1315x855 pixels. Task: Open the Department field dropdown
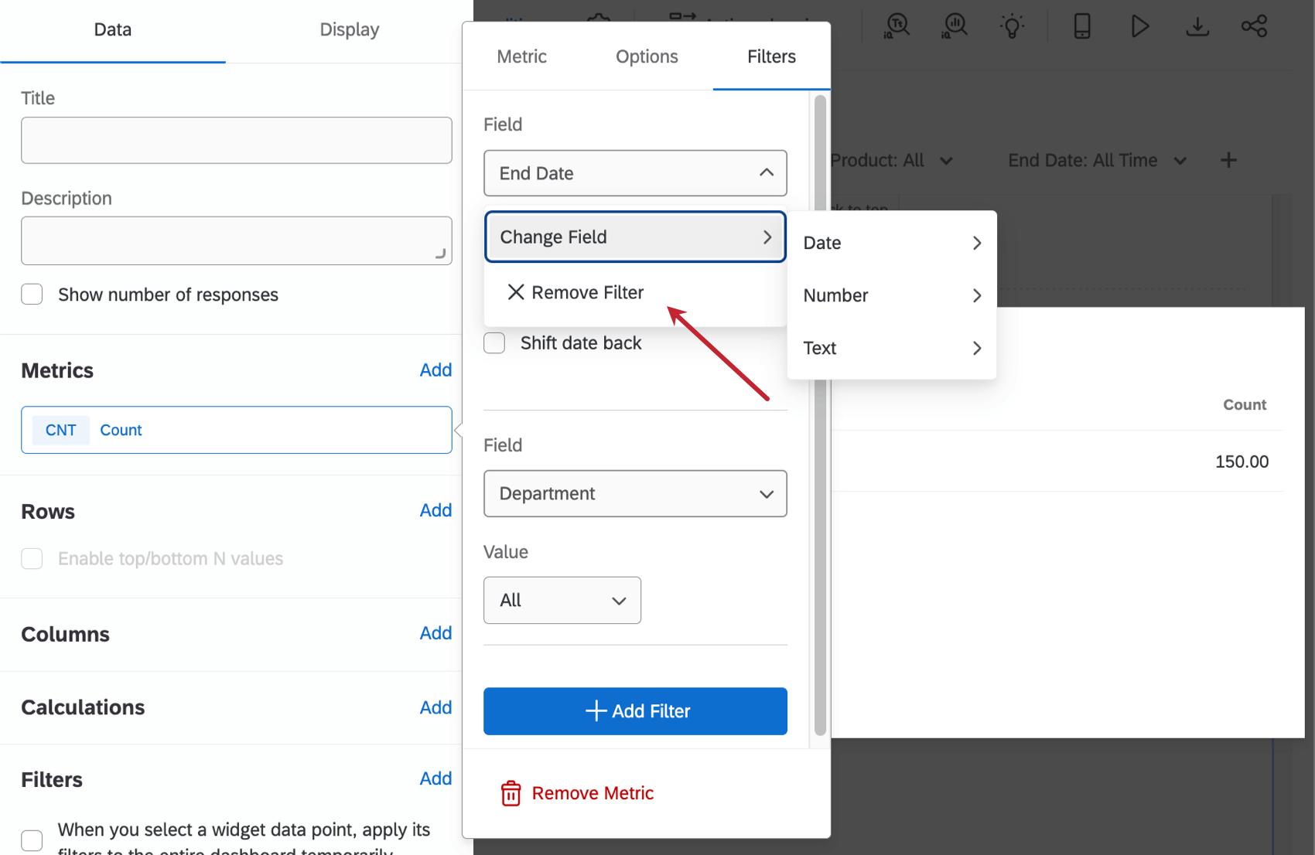634,494
